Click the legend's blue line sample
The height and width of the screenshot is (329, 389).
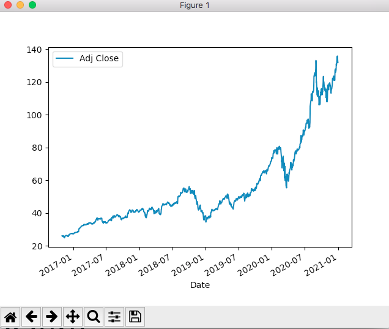coord(64,58)
